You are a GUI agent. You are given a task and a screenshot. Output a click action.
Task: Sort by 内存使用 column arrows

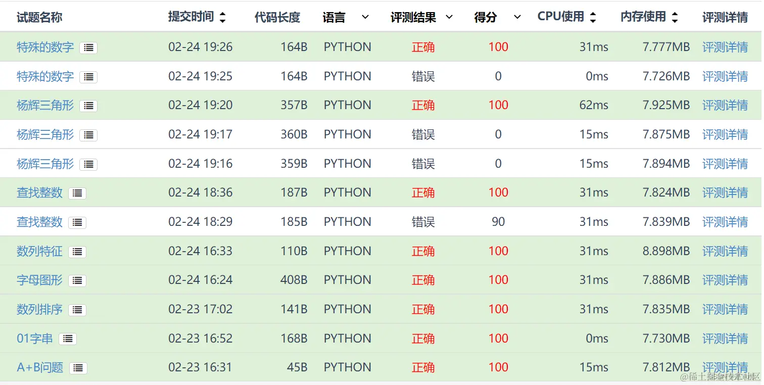(x=675, y=18)
